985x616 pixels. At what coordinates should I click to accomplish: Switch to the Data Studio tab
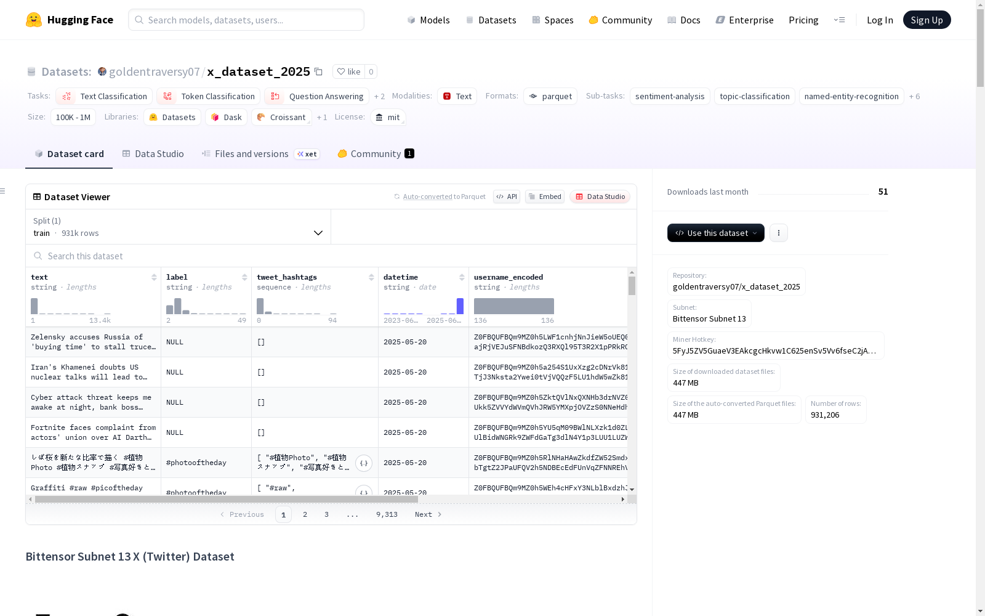pyautogui.click(x=153, y=154)
